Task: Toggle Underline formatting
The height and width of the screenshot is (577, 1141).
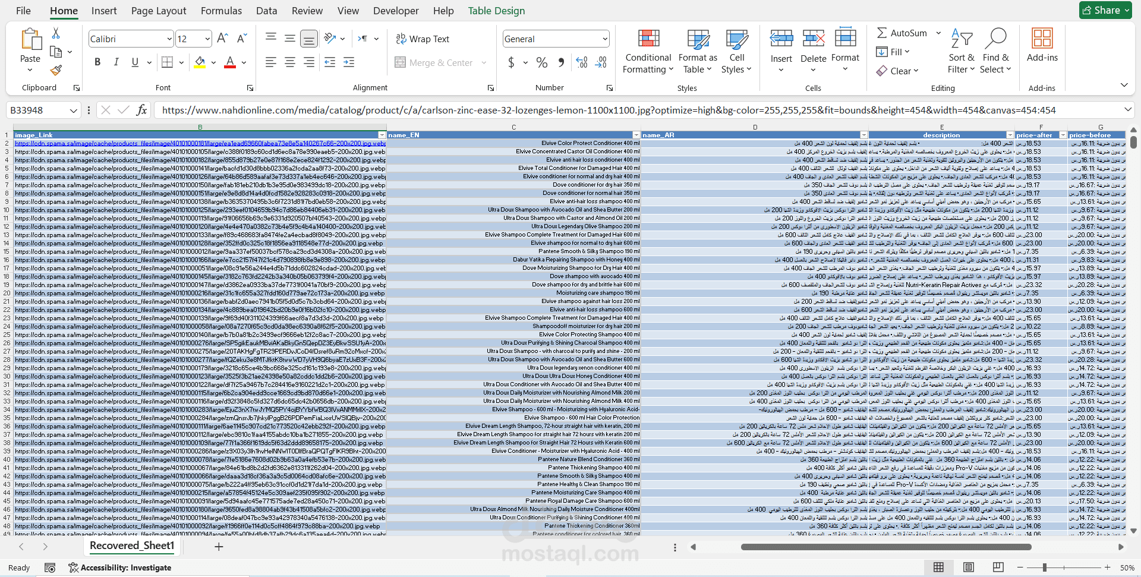Action: point(135,62)
